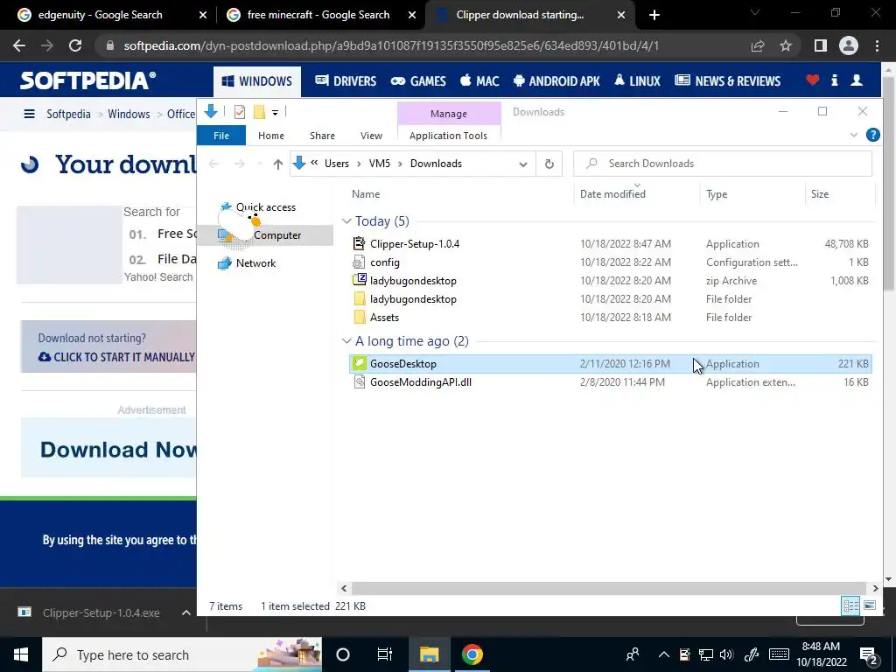Click the Up one level arrow in Explorer
The width and height of the screenshot is (896, 672).
tap(277, 164)
